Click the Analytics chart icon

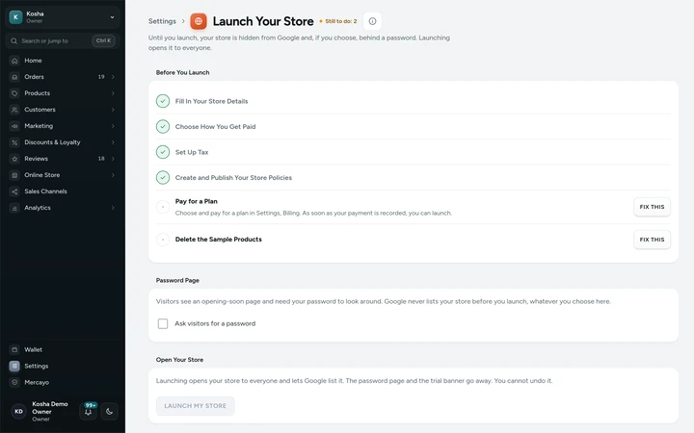coord(14,208)
